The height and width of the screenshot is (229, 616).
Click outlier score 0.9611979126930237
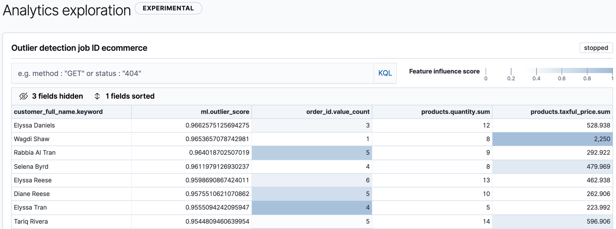[x=192, y=167]
